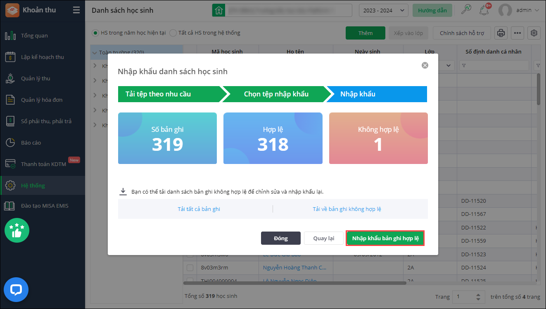Viewport: 546px width, 309px height.
Task: Go to Chọn tệp nhập khẩu step
Action: (276, 94)
